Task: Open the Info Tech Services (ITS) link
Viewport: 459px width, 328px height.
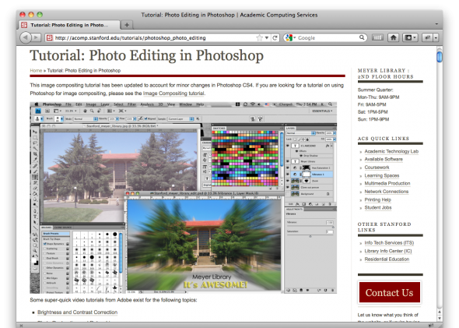Action: 389,243
